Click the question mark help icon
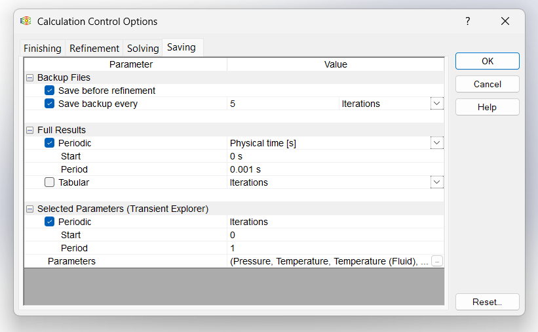Image resolution: width=538 pixels, height=332 pixels. click(x=468, y=21)
